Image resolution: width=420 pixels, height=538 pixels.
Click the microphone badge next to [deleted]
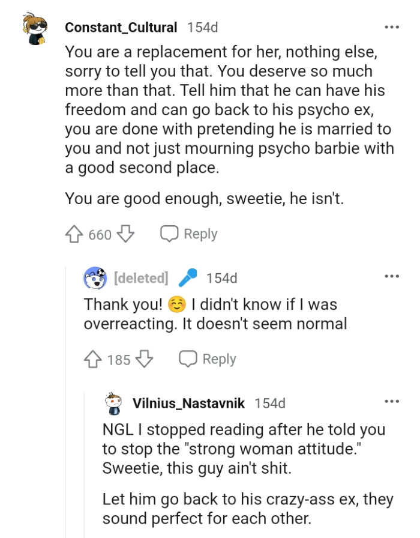pos(188,277)
